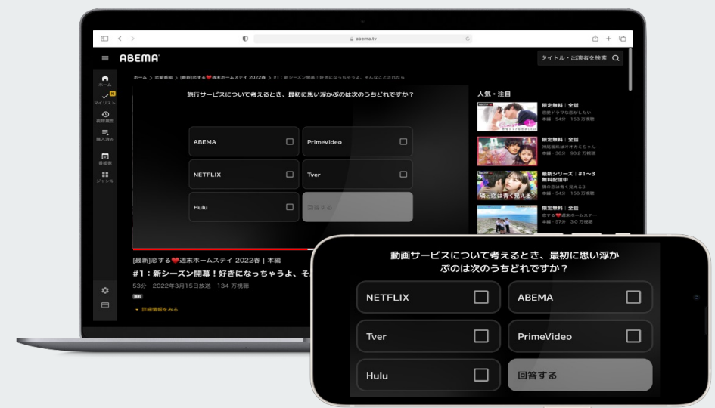The width and height of the screenshot is (715, 408).
Task: Open ホーム in the ABEMA sidebar
Action: point(105,81)
